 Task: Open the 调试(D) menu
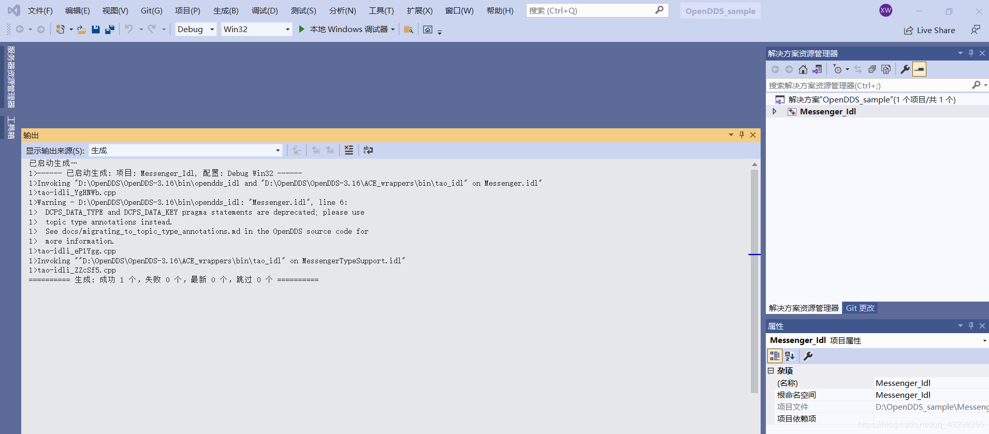point(265,10)
